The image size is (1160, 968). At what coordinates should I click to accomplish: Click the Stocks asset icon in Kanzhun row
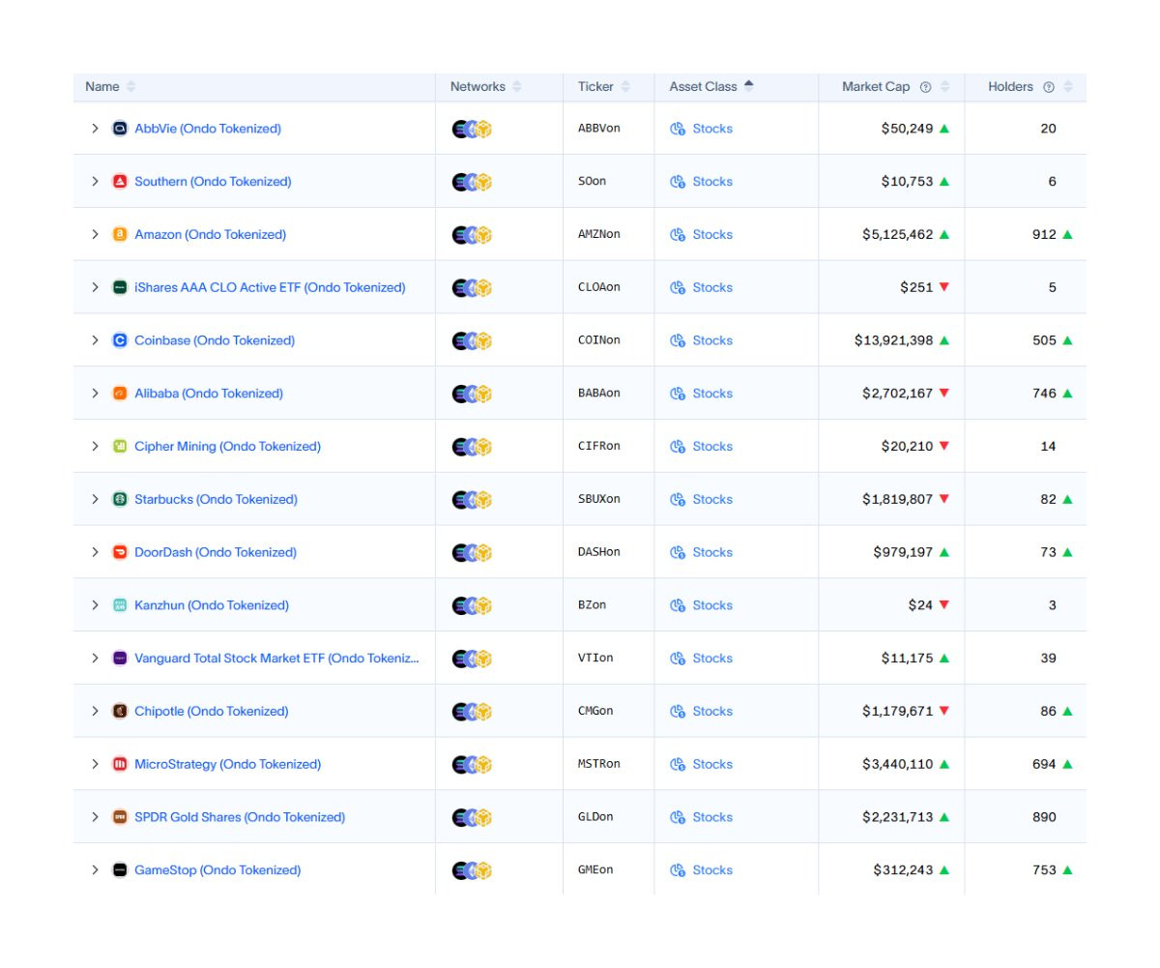click(678, 605)
